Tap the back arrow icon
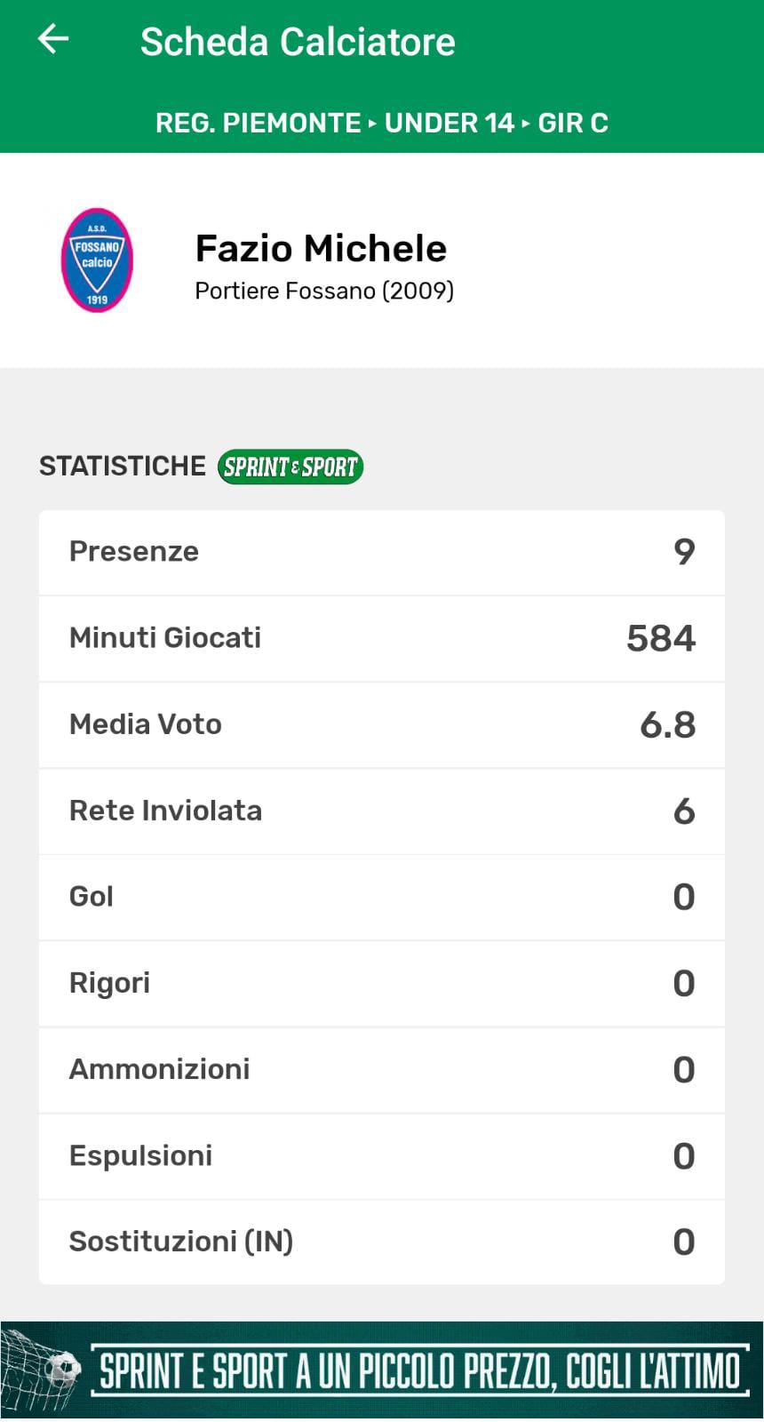 point(53,40)
